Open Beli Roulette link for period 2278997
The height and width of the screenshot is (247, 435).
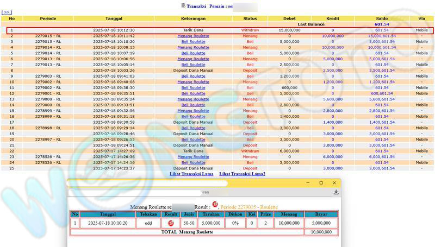pyautogui.click(x=193, y=140)
